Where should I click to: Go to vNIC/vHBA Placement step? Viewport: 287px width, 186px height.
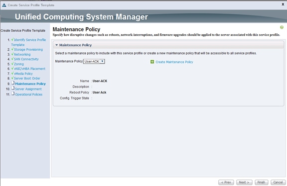pyautogui.click(x=30, y=69)
